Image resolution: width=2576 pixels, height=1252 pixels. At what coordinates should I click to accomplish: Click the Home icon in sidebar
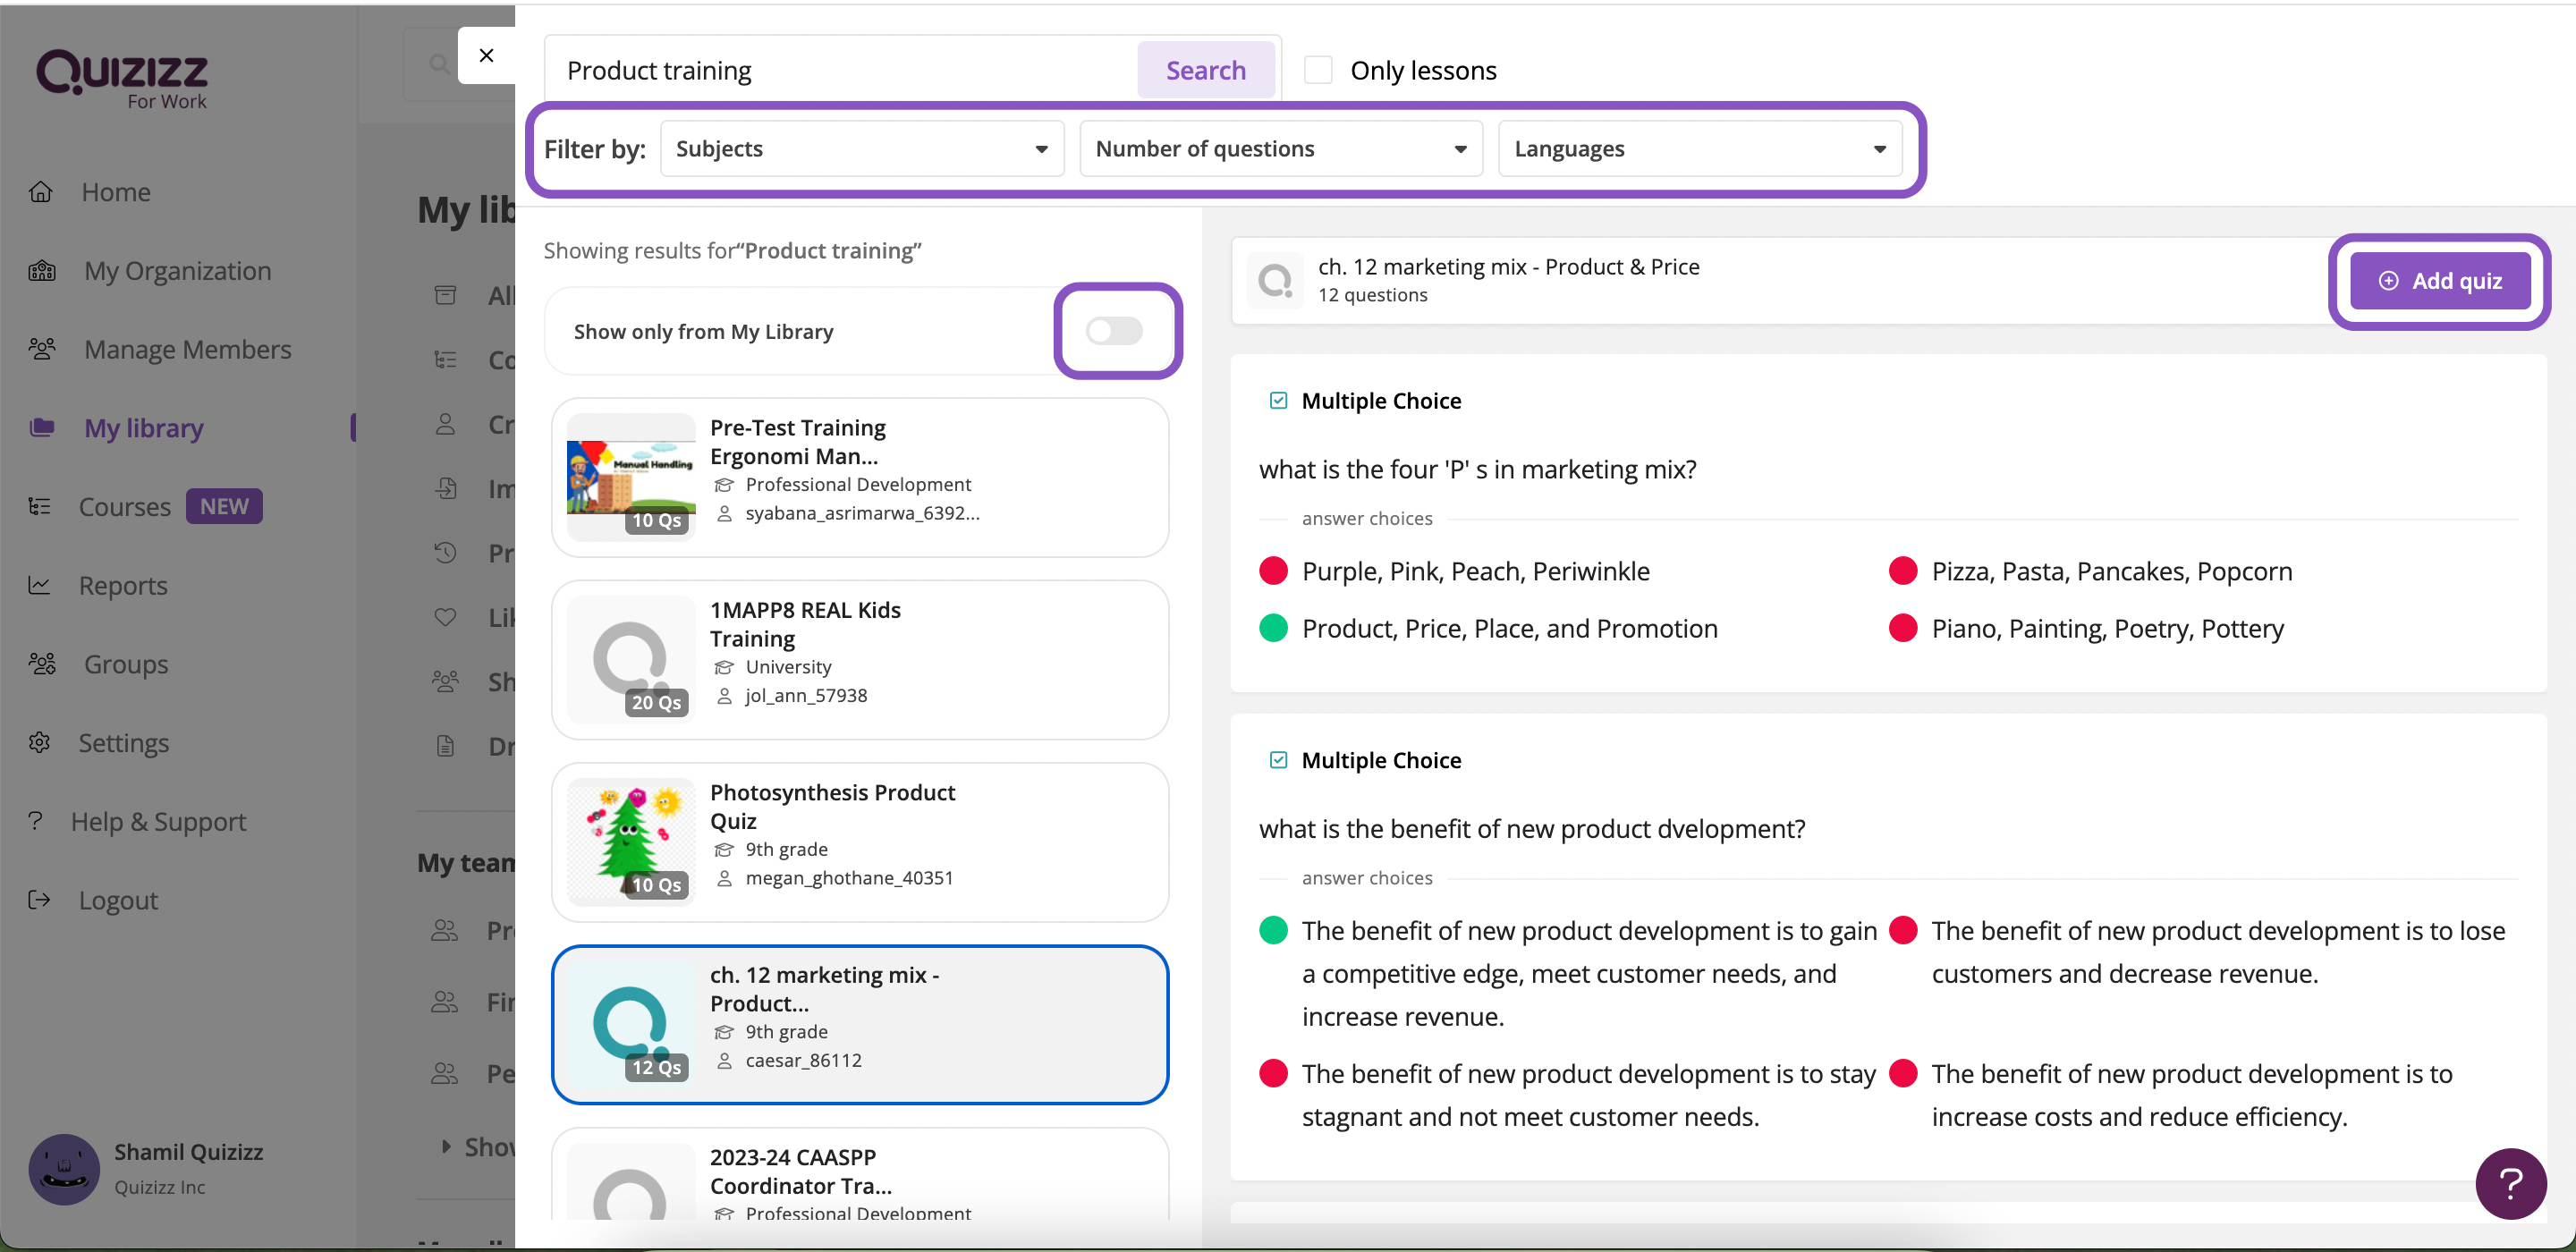tap(41, 191)
